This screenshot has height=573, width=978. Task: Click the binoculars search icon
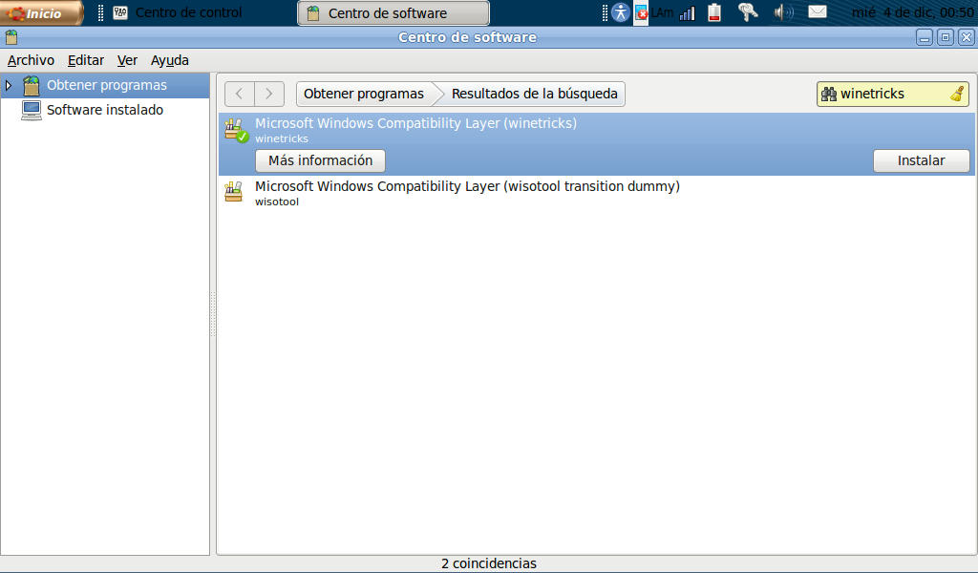pyautogui.click(x=829, y=95)
